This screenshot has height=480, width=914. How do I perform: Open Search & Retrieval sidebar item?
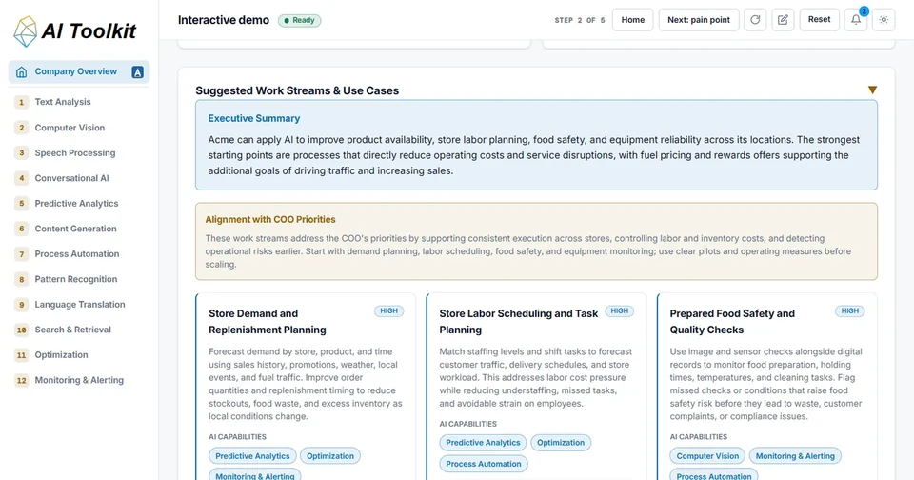coord(79,330)
